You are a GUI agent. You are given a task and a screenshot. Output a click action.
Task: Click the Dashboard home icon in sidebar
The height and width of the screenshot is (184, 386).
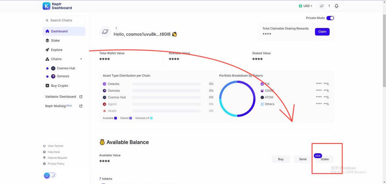47,31
